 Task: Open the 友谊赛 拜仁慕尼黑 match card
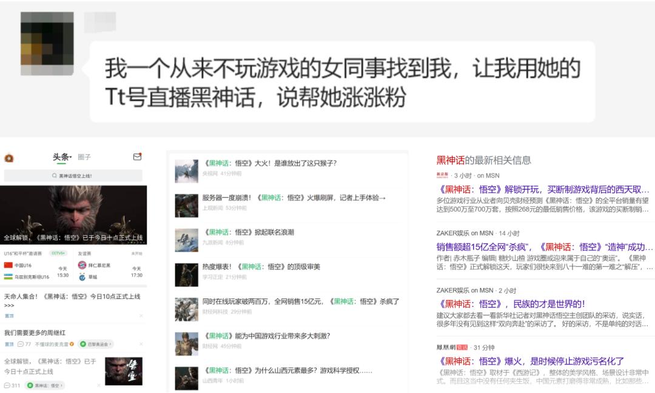point(110,266)
